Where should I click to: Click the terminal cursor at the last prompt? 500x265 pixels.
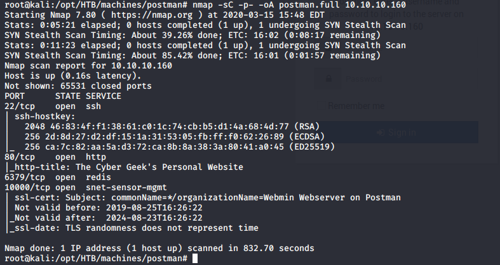(x=195, y=259)
